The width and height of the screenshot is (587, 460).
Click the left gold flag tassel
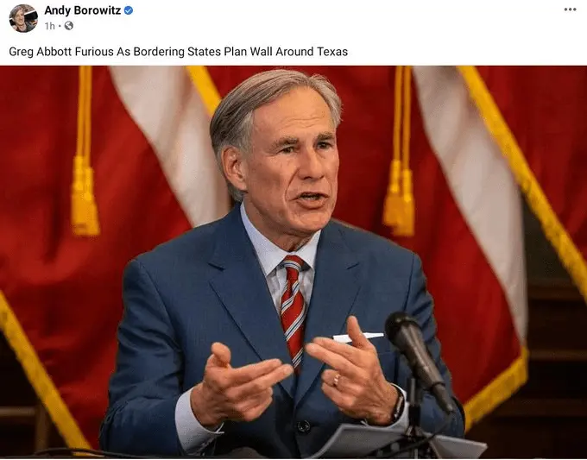(85, 195)
